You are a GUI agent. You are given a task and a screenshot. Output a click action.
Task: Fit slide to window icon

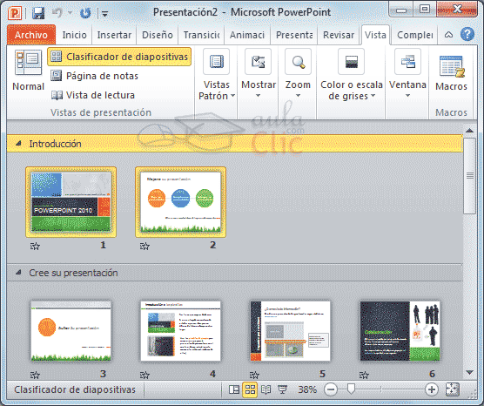point(453,389)
